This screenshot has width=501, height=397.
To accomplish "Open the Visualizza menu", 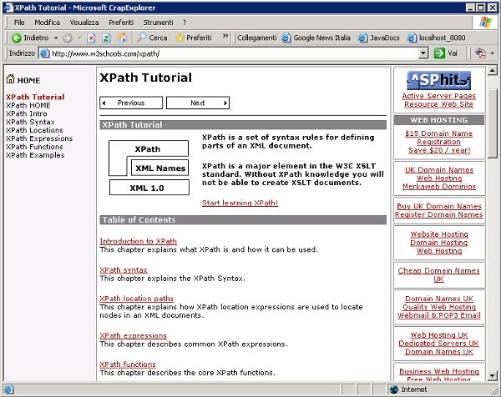I will (84, 23).
